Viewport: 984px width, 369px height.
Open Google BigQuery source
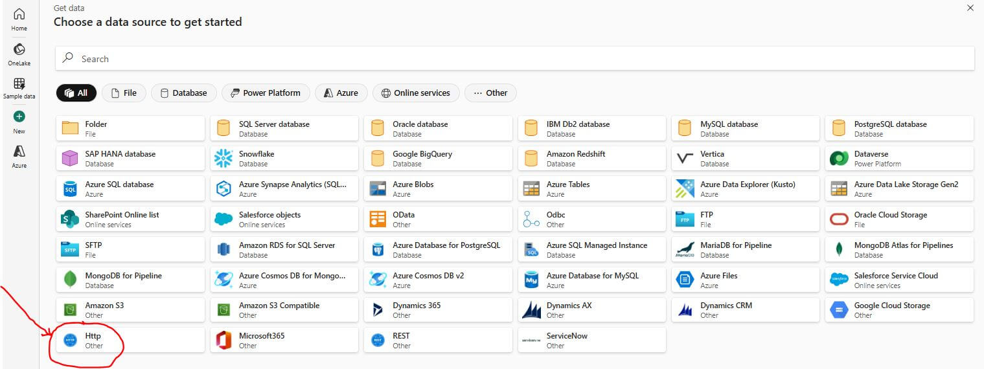(x=439, y=159)
